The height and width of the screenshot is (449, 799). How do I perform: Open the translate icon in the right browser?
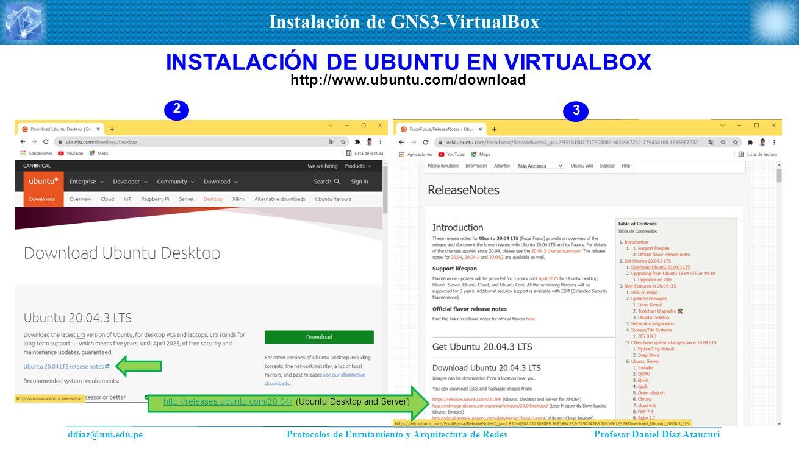tap(711, 142)
